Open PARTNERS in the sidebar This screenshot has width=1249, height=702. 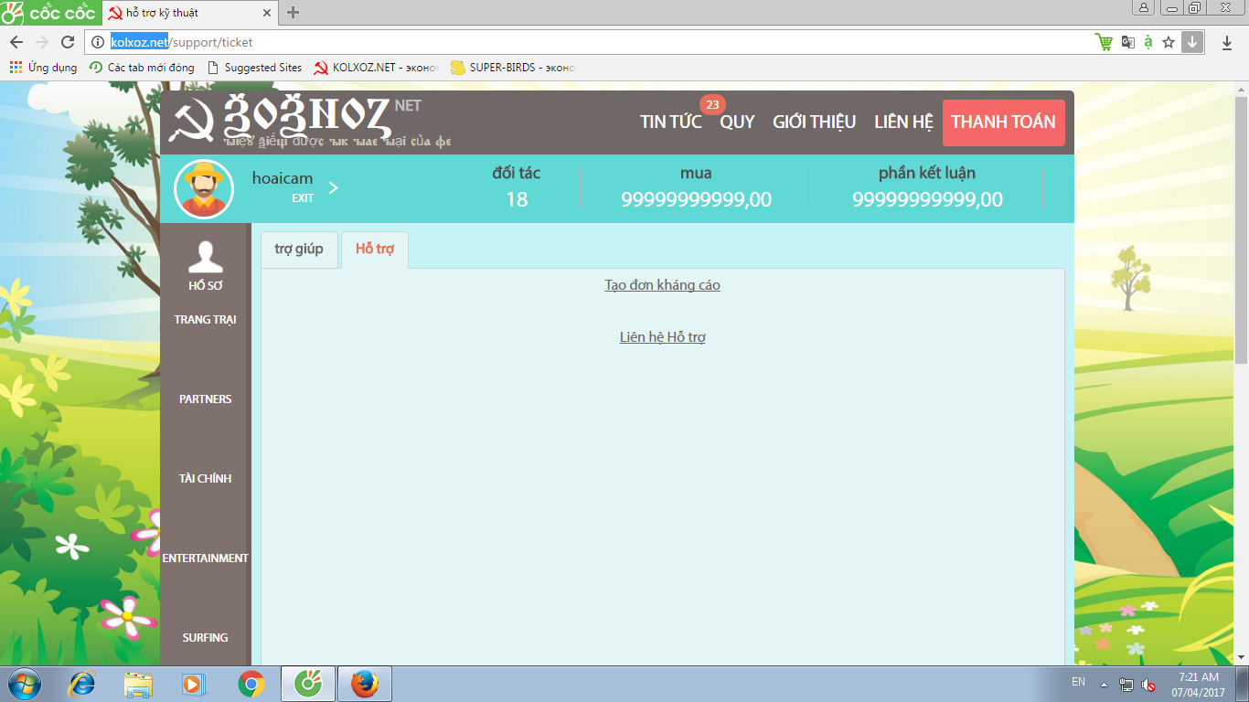[x=206, y=399]
